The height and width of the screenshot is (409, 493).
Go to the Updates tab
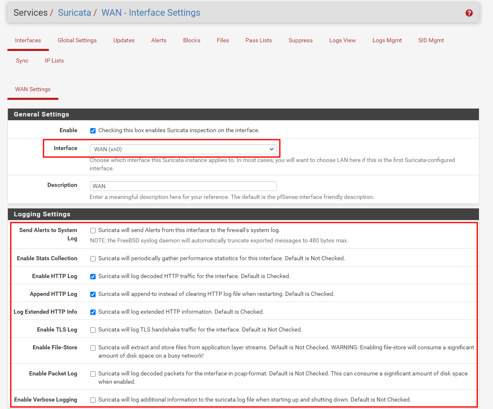[x=124, y=40]
